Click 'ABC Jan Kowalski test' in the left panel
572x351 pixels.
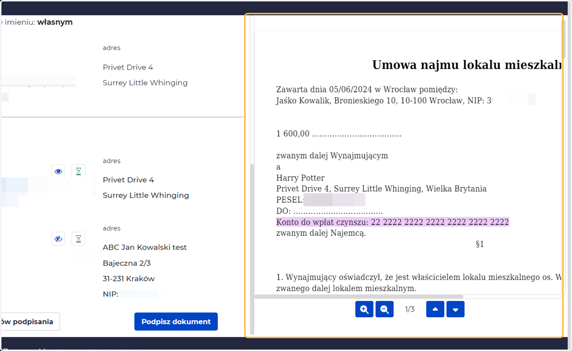pyautogui.click(x=145, y=247)
